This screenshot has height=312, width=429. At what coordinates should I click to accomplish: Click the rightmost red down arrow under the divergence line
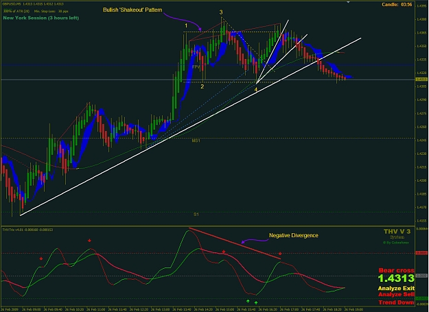tap(280, 254)
